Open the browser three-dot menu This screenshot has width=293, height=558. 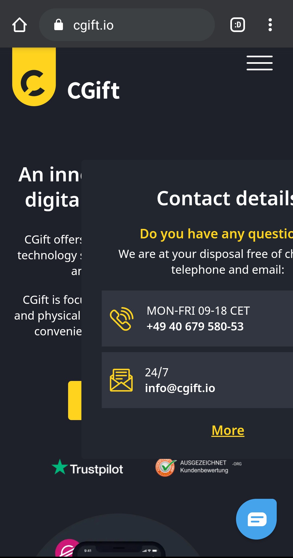[270, 25]
